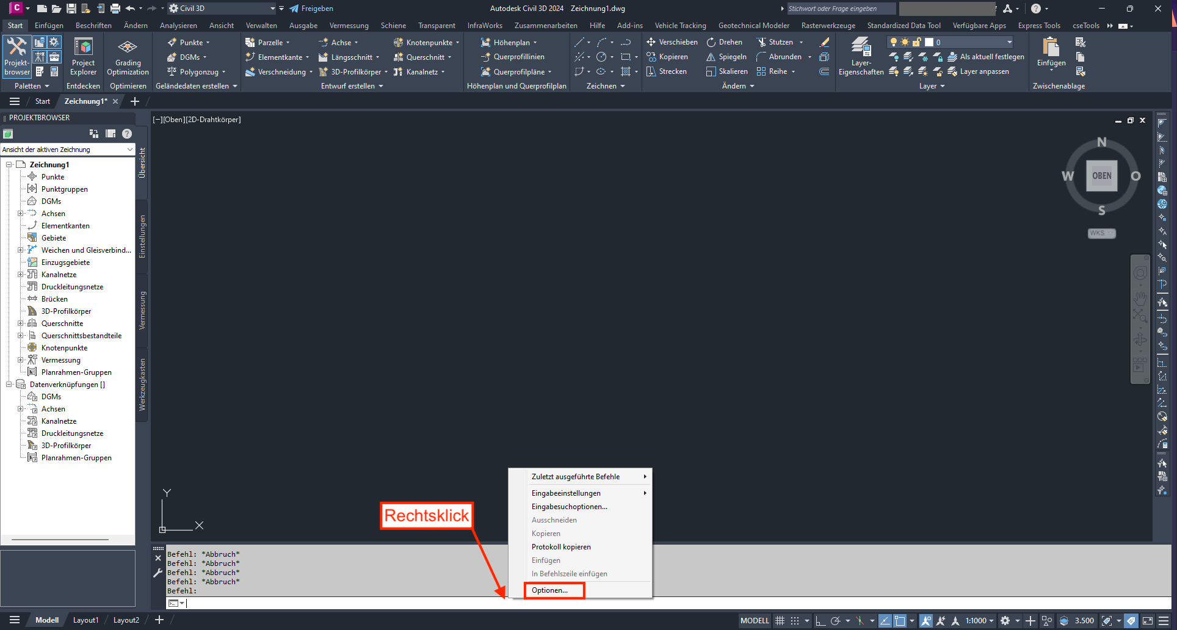Screen dimensions: 1177x630
Task: Open the Projektbrowser palette button
Action: 17,56
